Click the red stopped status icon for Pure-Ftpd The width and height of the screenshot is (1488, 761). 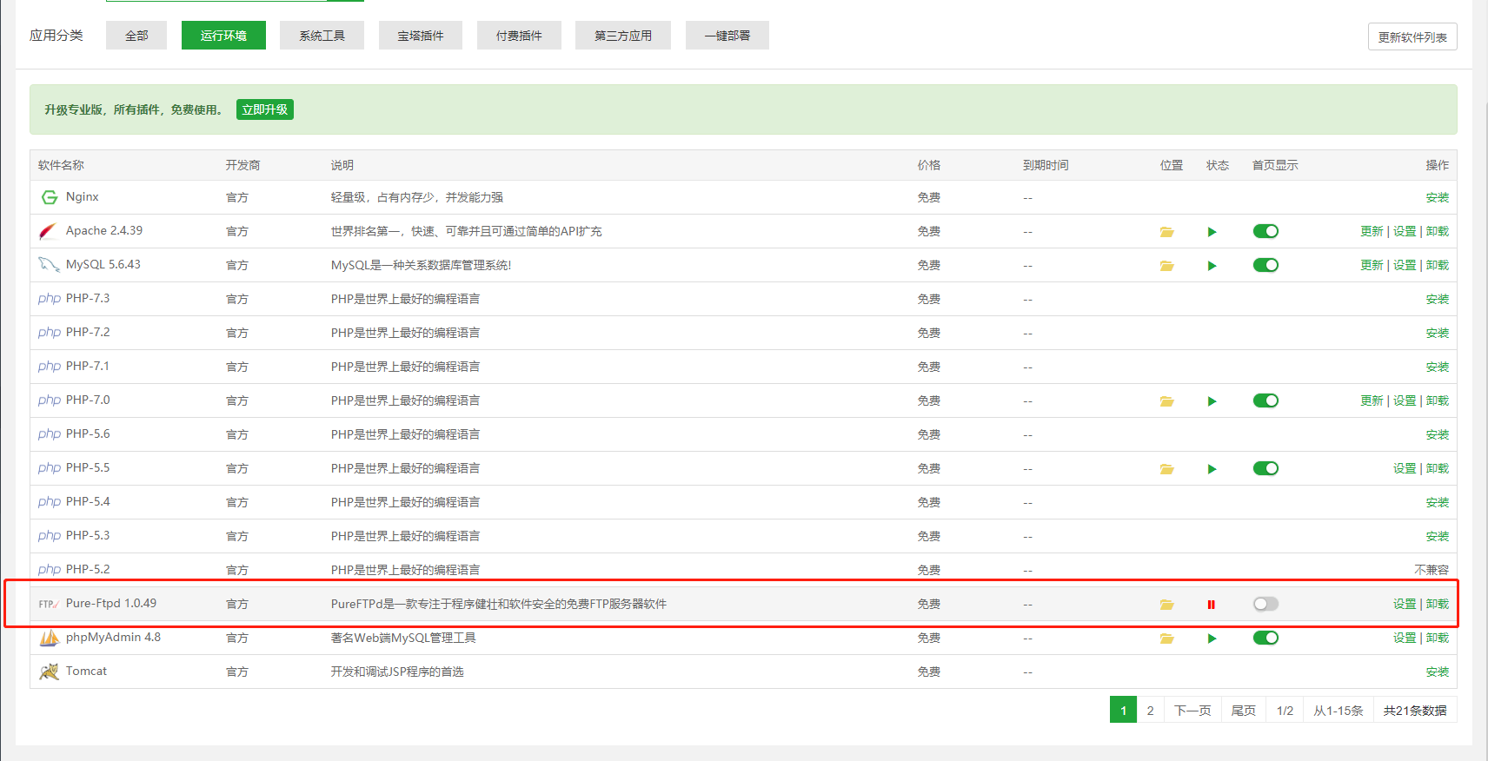[x=1211, y=605]
